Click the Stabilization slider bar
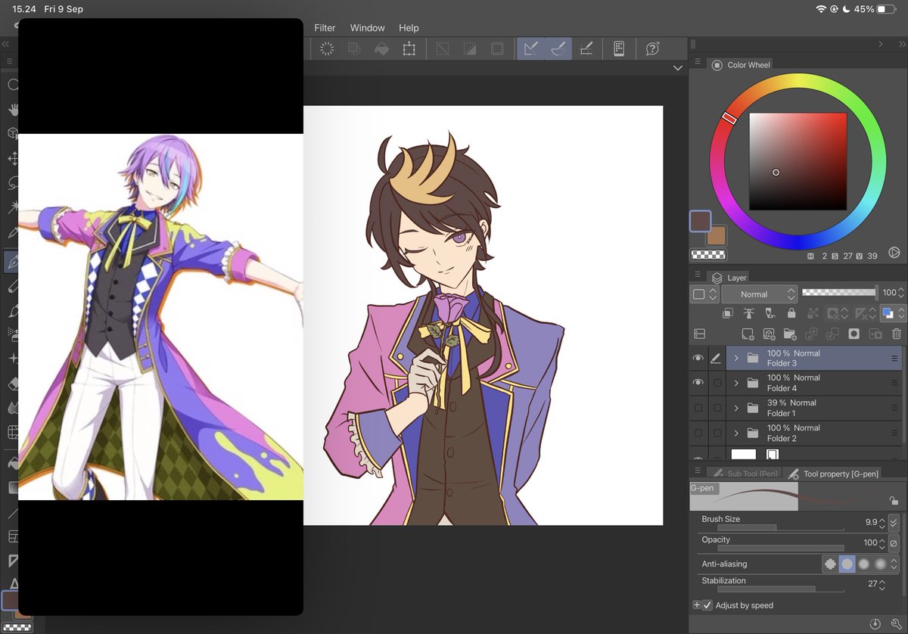Image resolution: width=908 pixels, height=634 pixels. point(780,589)
